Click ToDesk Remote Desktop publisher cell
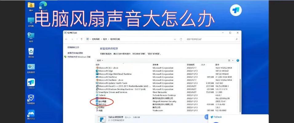 click(164, 95)
